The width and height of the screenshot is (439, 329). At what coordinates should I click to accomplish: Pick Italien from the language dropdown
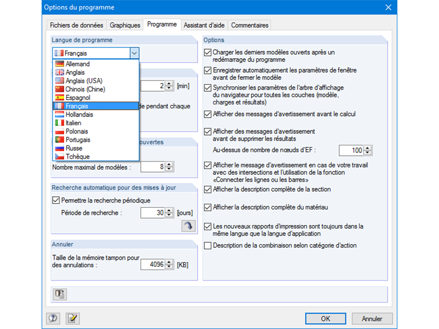tap(96, 123)
